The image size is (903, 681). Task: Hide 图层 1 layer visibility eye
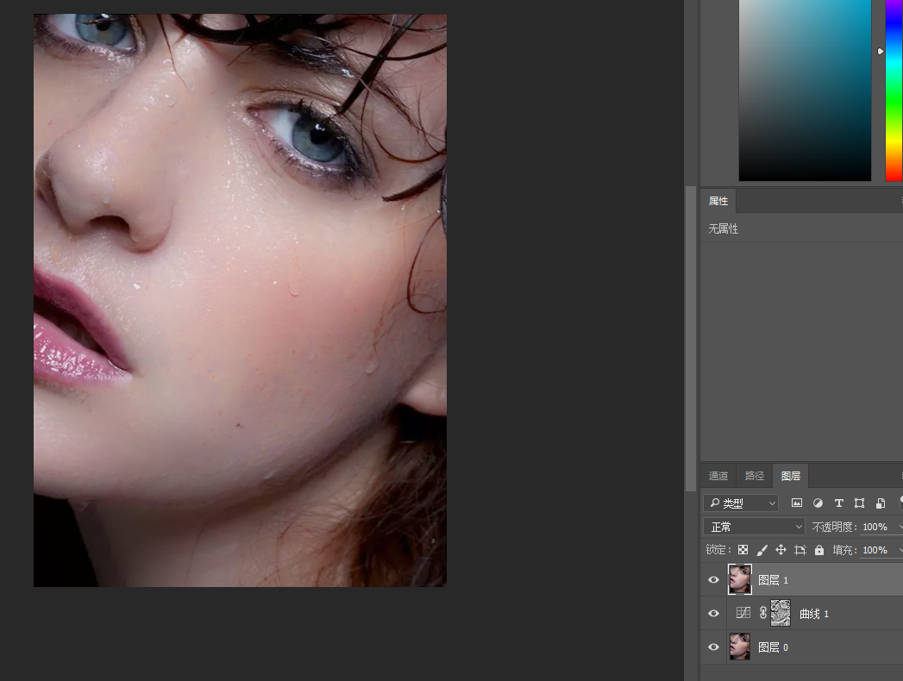click(x=713, y=579)
